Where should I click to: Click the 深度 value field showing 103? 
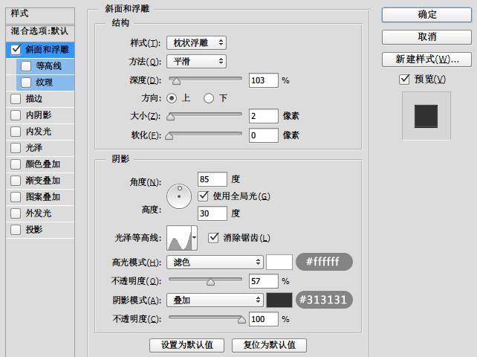[x=264, y=80]
